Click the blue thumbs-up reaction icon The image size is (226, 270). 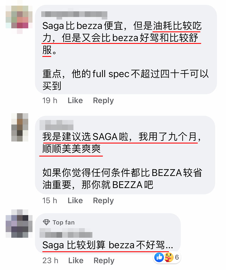[x=159, y=257]
